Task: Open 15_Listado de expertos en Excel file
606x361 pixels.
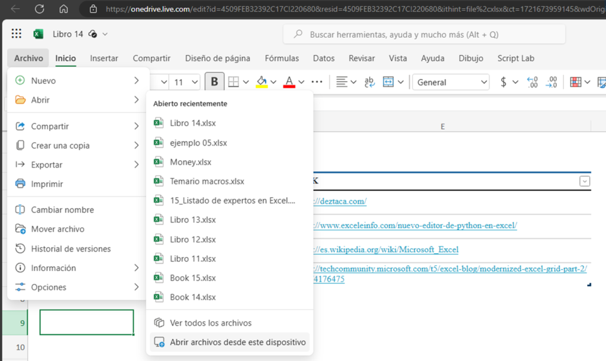Action: [x=230, y=200]
